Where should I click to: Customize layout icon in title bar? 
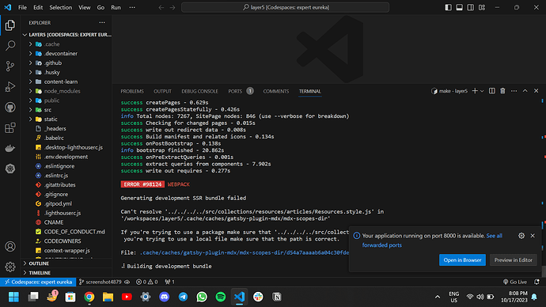[482, 7]
